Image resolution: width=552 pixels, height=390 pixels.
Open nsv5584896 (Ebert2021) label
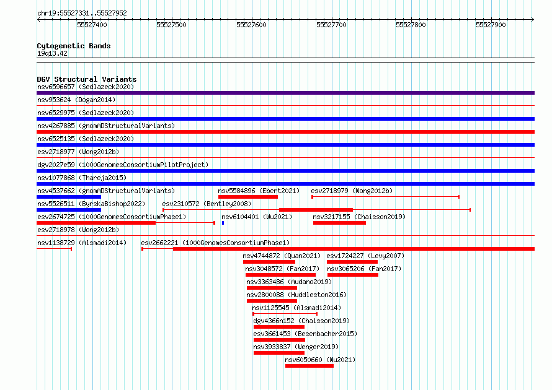[259, 191]
